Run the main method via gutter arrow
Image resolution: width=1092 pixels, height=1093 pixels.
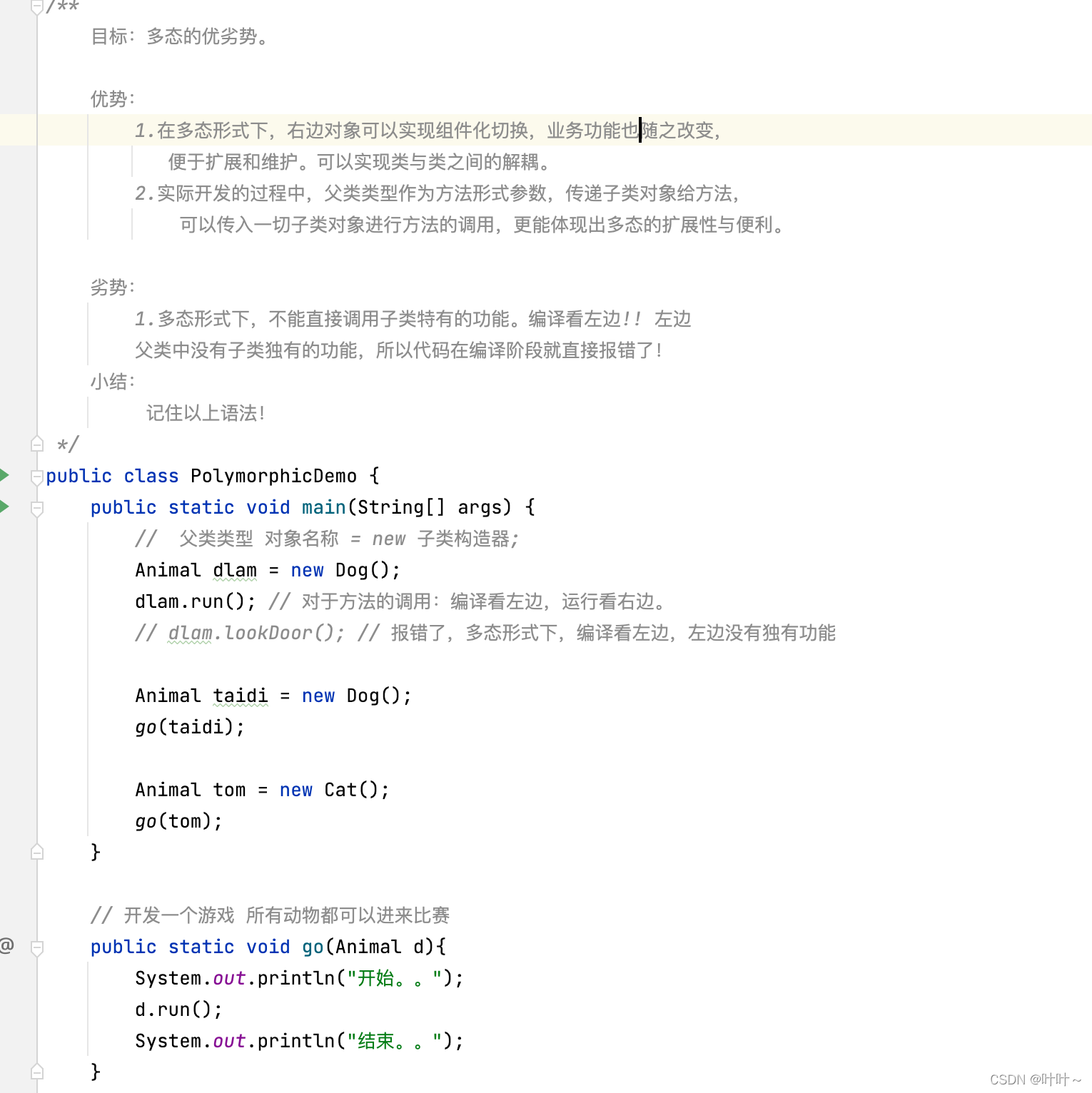(4, 507)
